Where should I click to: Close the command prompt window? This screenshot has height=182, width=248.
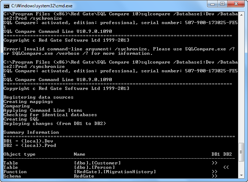[x=236, y=4]
